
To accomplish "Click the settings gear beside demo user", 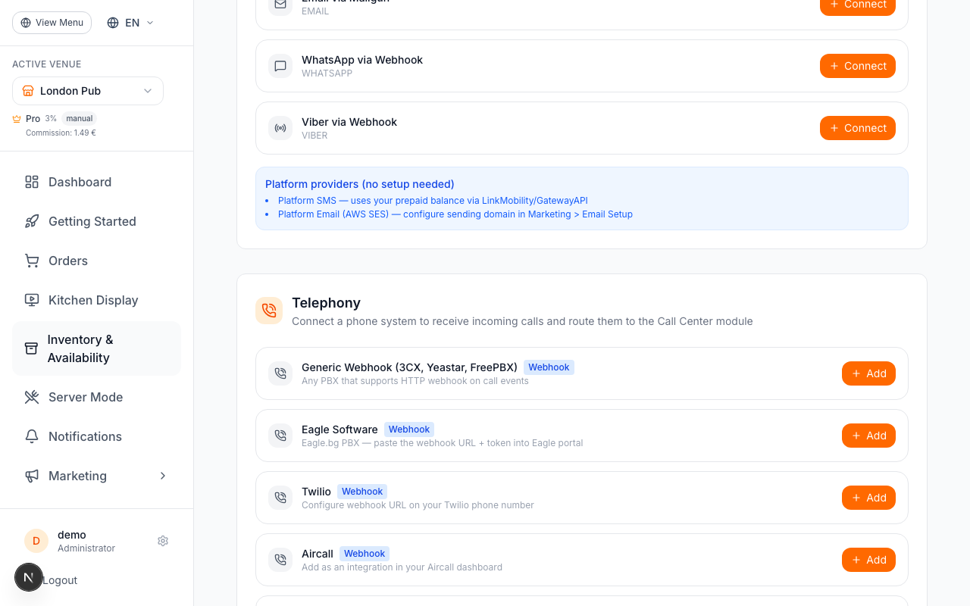I will point(163,541).
